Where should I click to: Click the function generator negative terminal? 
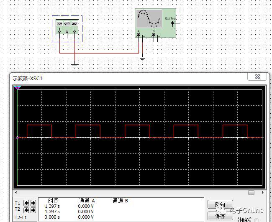coord(74,32)
